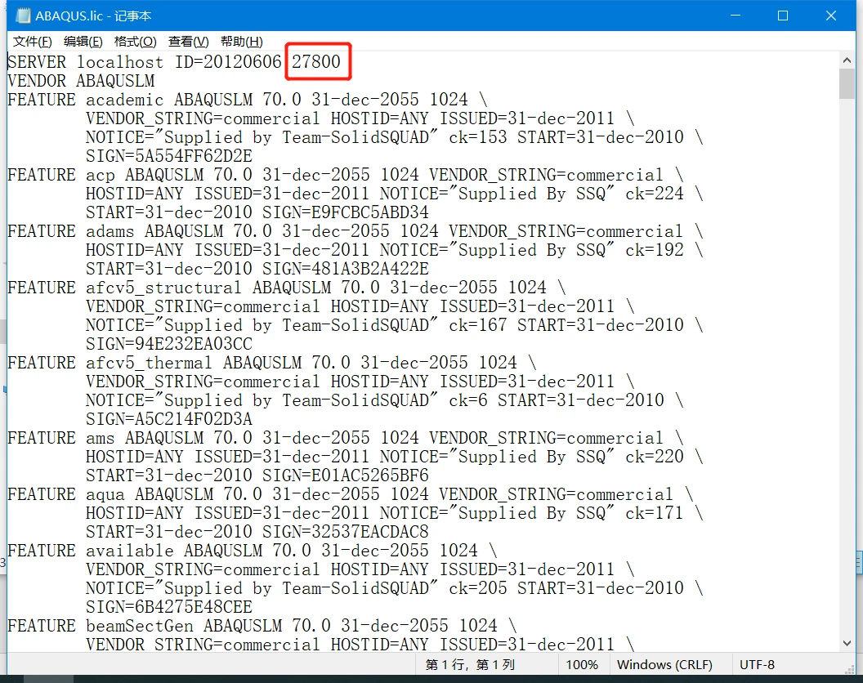The image size is (863, 683).
Task: Click the port number 27800 on SERVER line
Action: pos(316,61)
